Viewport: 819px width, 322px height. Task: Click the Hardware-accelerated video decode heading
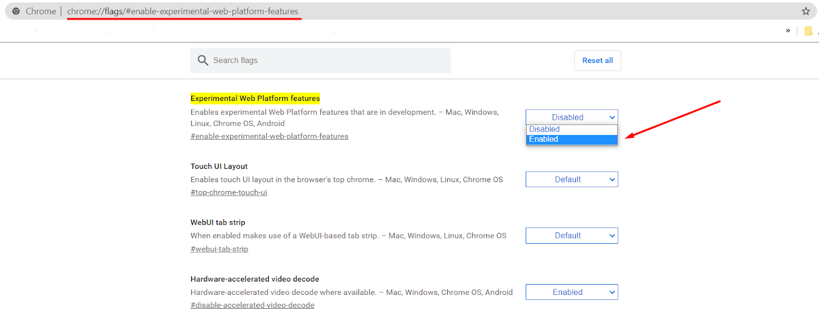[x=255, y=279]
